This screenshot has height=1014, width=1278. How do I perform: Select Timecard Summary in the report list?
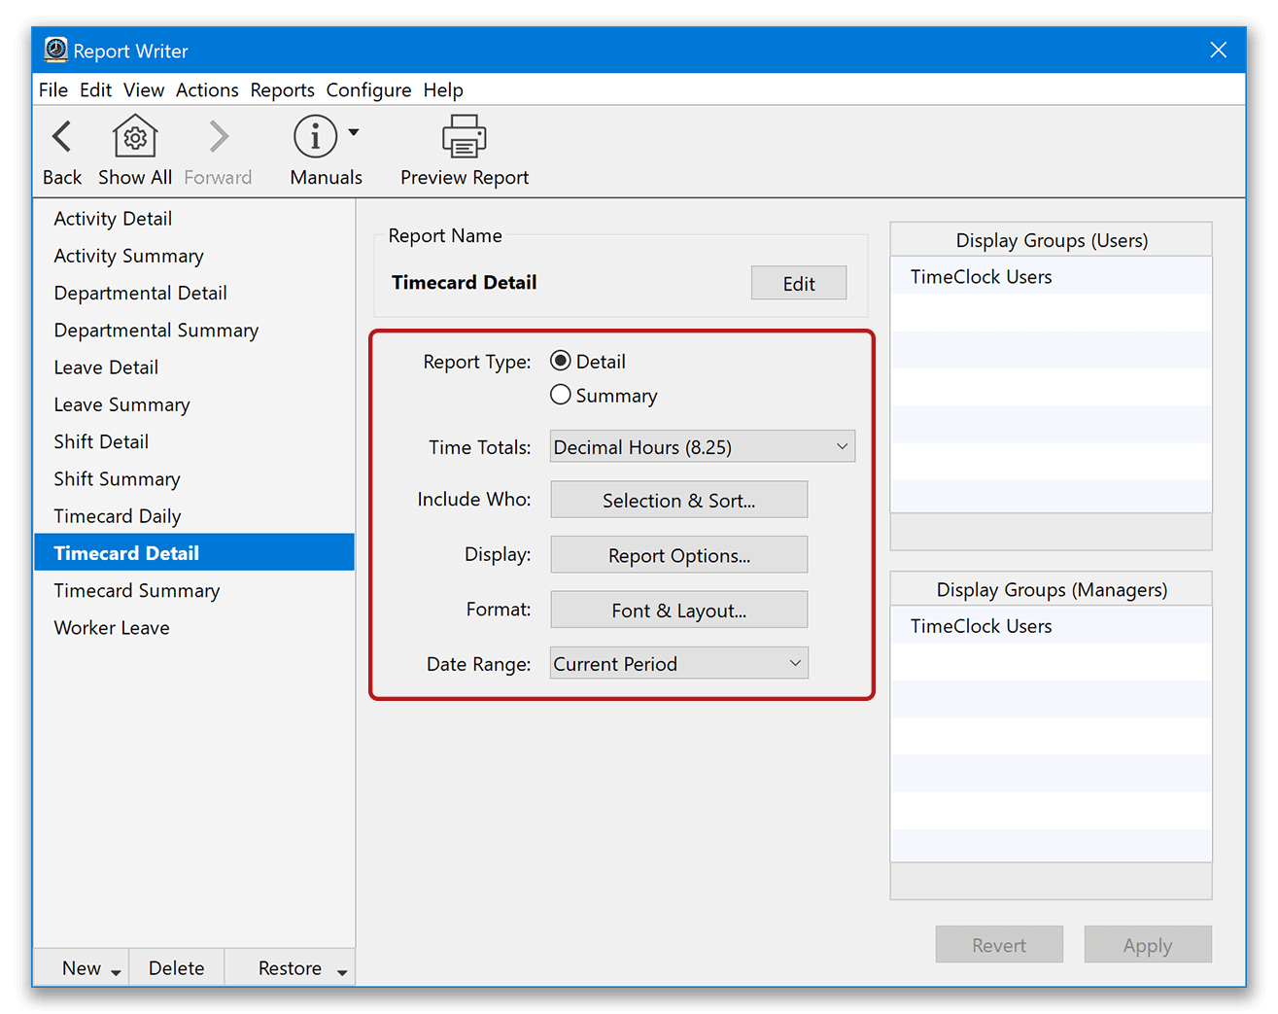point(137,590)
